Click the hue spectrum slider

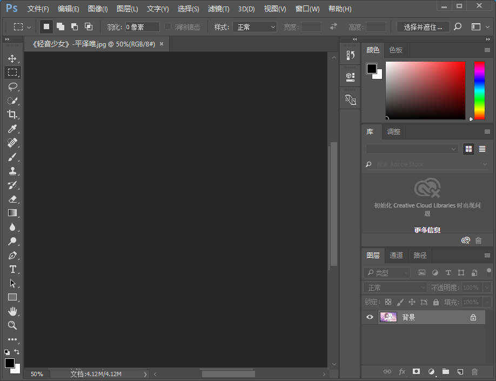479,90
